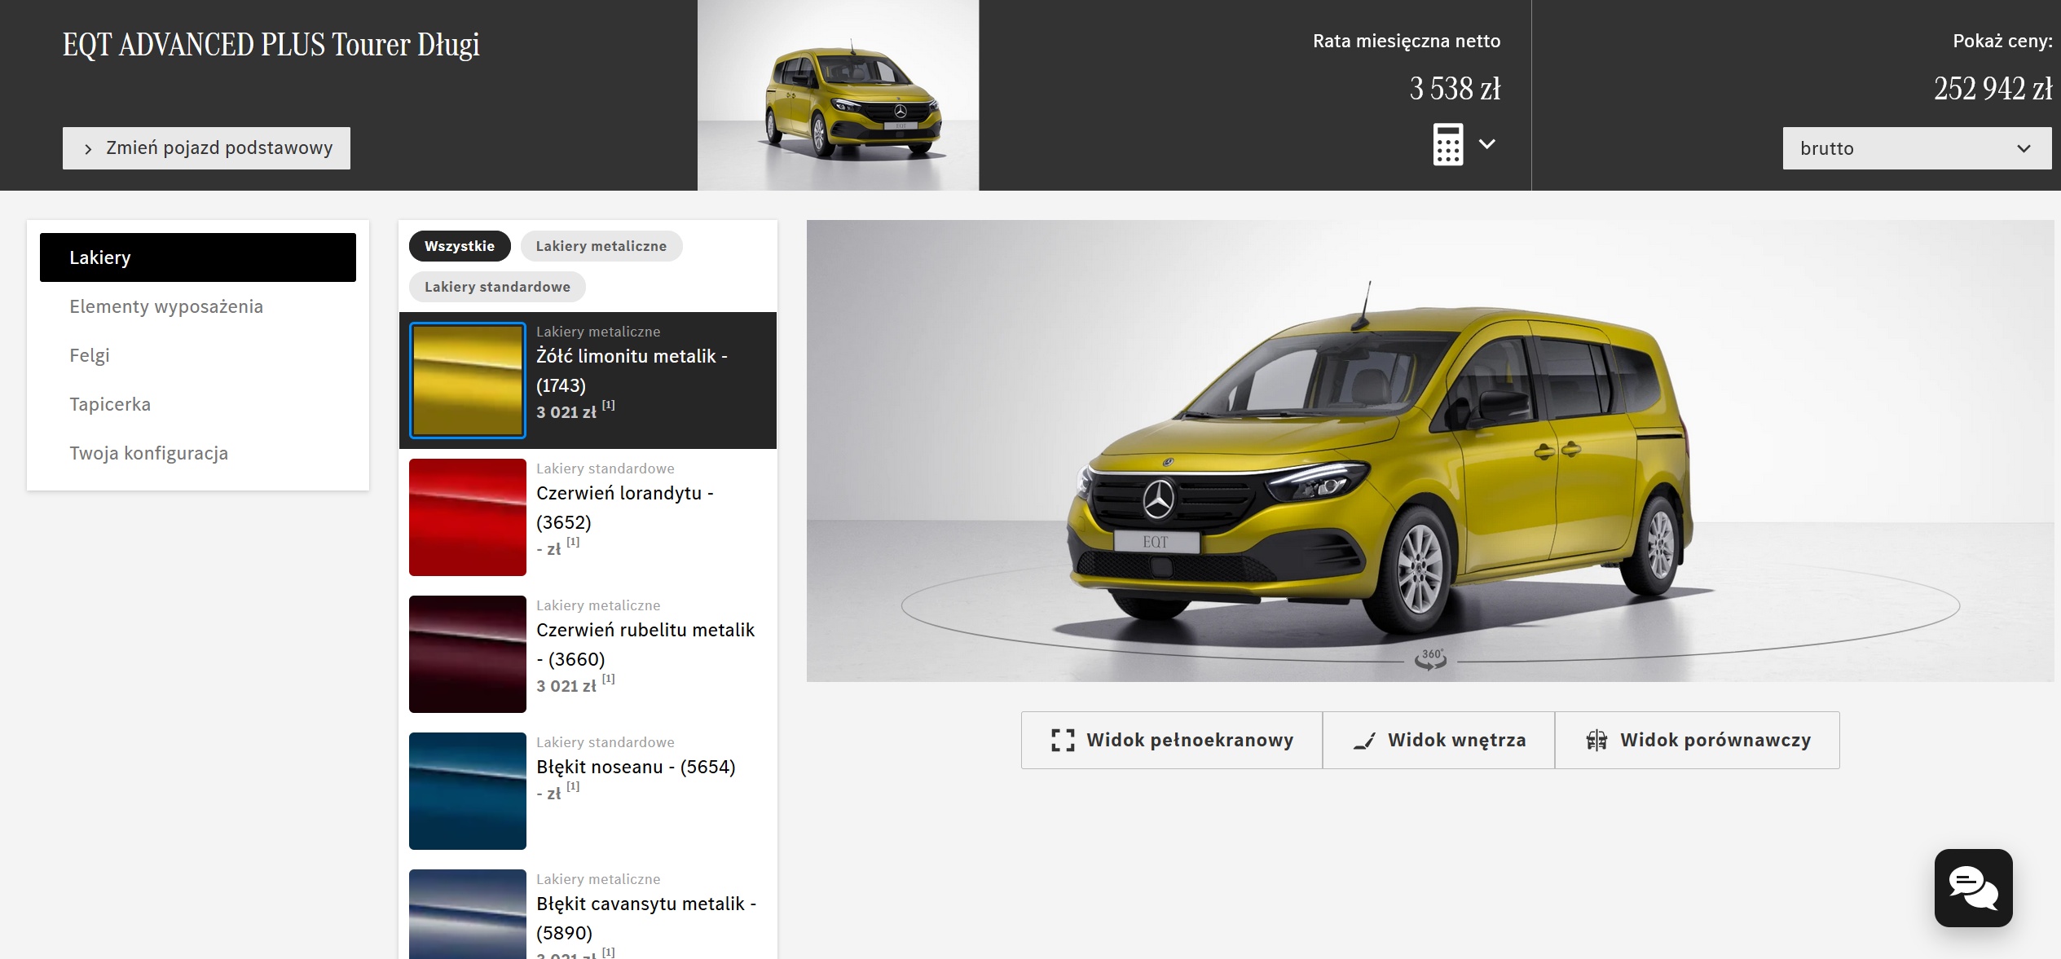Switch to Widok wnętrza

coord(1438,740)
